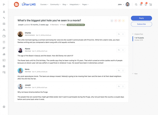This screenshot has width=158, height=115.
Task: Click the 1 of 4 posts indicator
Action: [x=139, y=38]
